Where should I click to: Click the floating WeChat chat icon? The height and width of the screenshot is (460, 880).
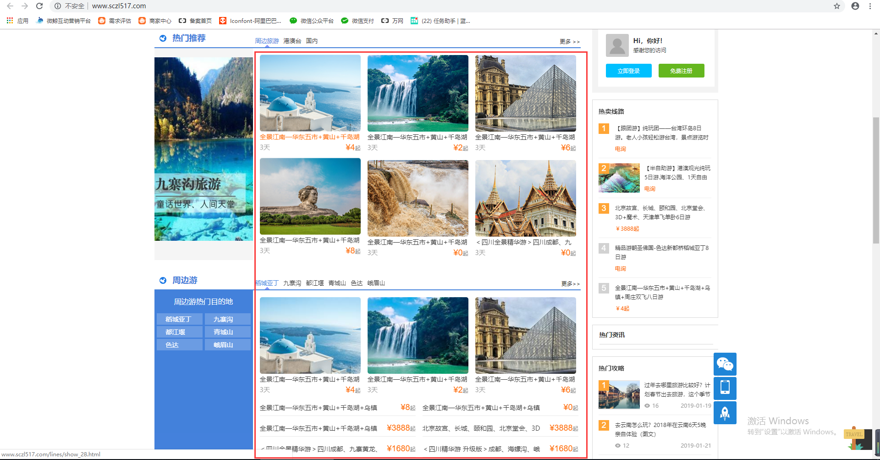click(x=725, y=364)
